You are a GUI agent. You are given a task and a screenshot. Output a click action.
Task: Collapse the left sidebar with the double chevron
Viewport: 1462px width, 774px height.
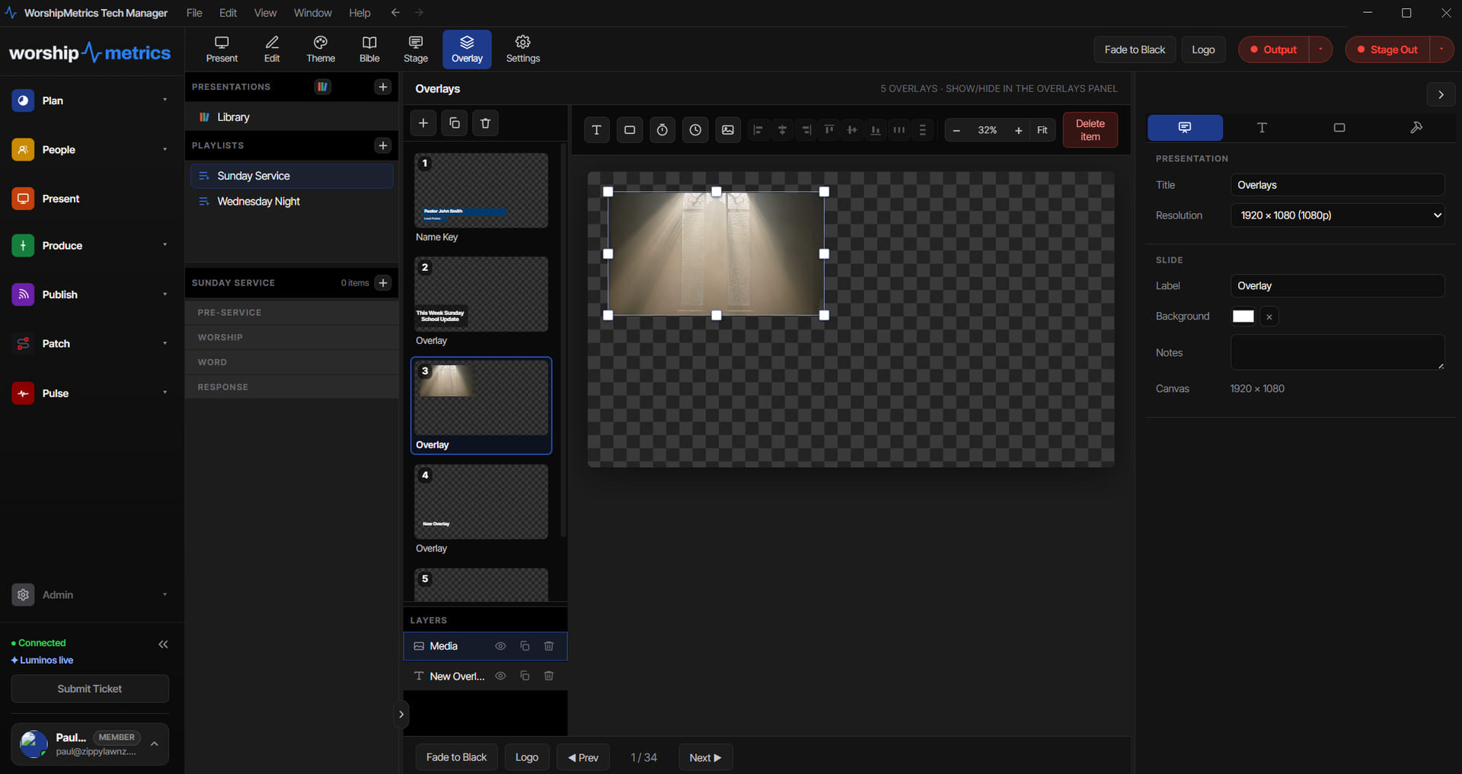(x=163, y=645)
